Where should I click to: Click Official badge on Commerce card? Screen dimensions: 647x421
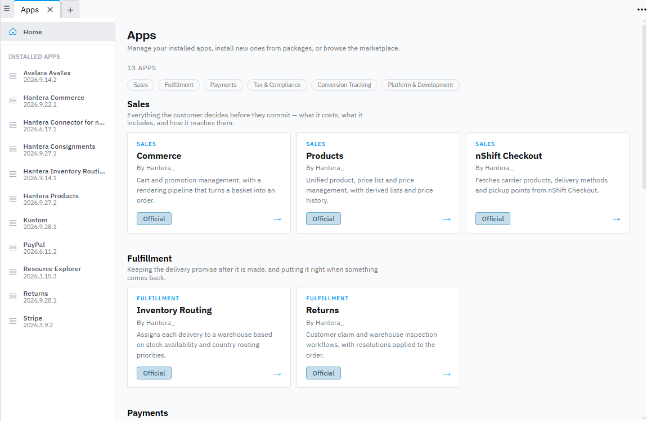click(x=154, y=219)
